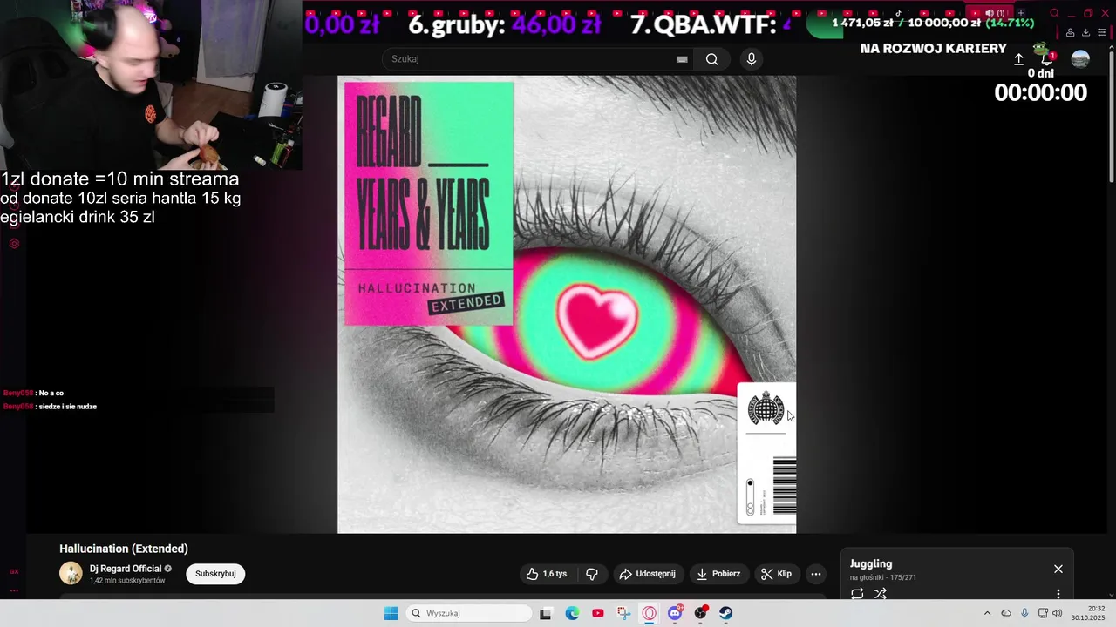Screen dimensions: 1116x627
Task: Click OneDrive cloud tray icon
Action: (x=1006, y=613)
